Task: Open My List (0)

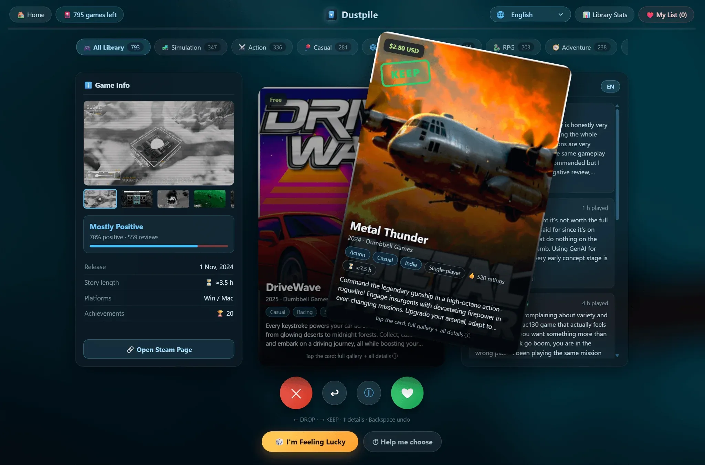Action: tap(666, 15)
